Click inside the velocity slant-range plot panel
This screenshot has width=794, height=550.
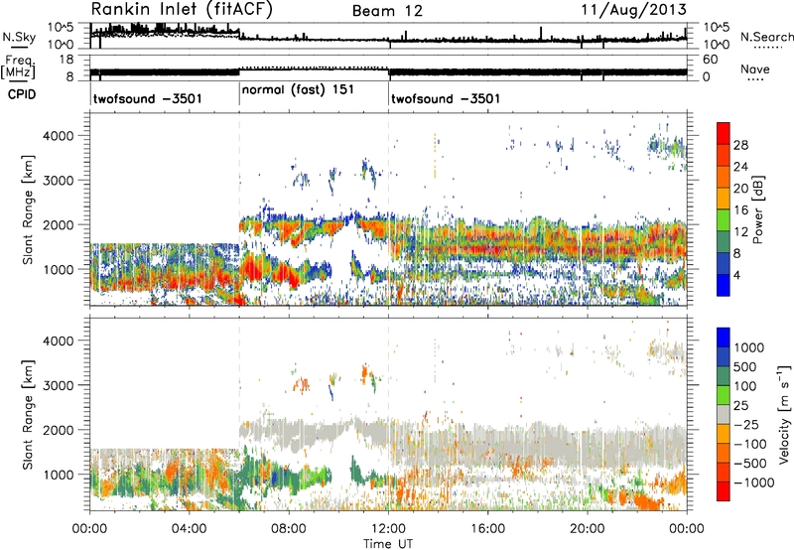click(x=388, y=414)
